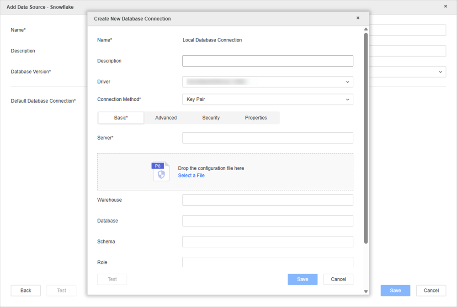Open the Driver dropdown

coord(267,82)
